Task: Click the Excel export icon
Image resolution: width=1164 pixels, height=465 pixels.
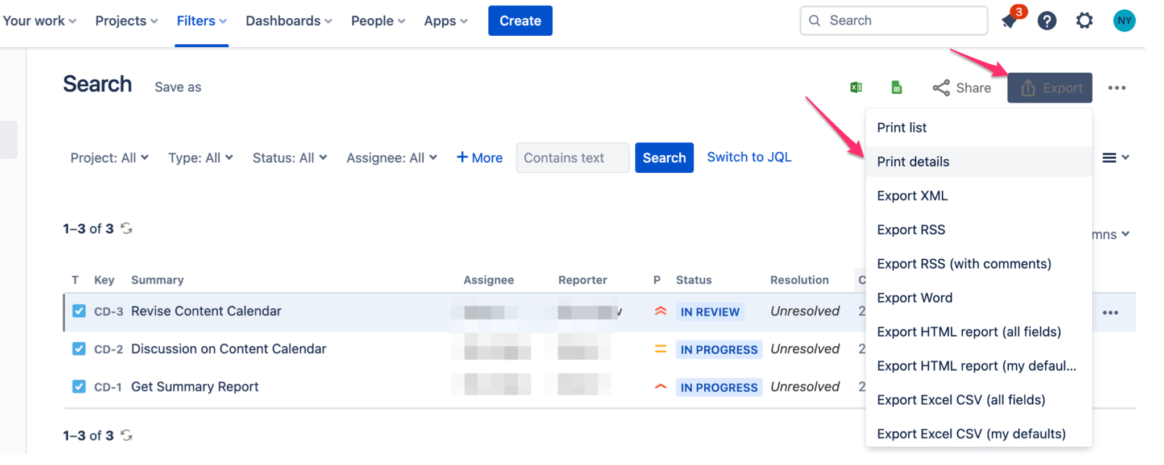Action: (x=856, y=88)
